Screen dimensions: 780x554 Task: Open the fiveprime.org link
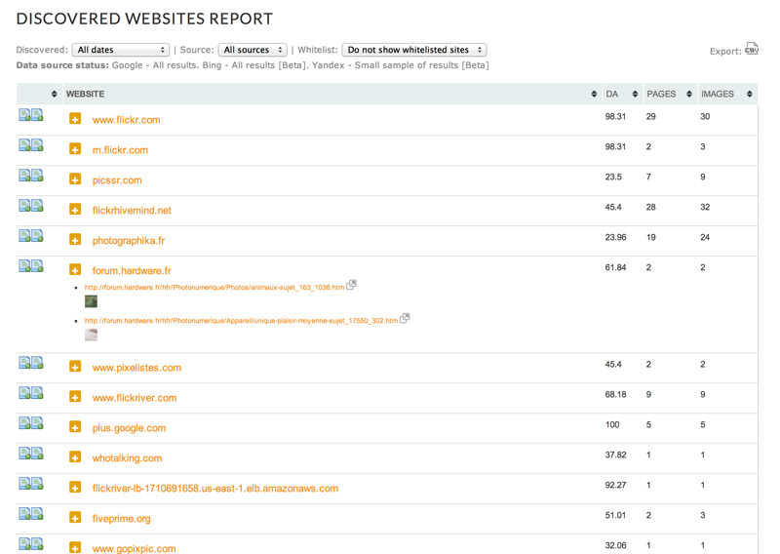[121, 519]
